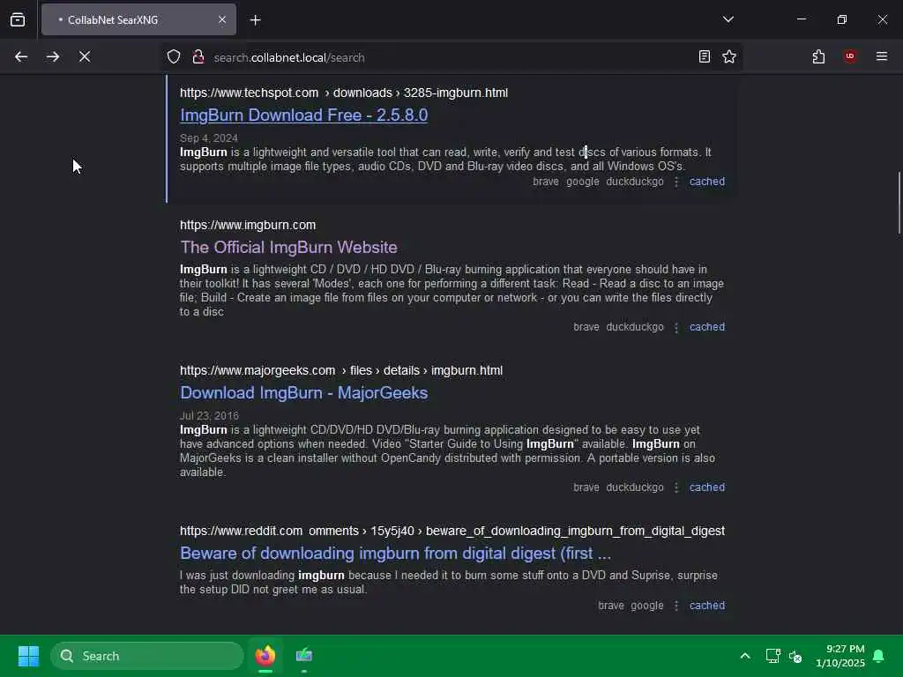903x677 pixels.
Task: Close the CollabNet SearXNG tab
Action: [x=222, y=19]
